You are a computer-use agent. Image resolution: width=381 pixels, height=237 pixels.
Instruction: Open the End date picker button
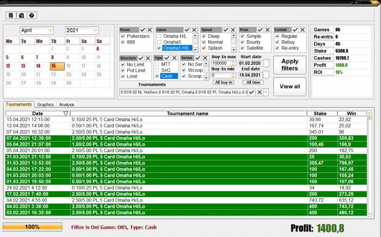pyautogui.click(x=266, y=75)
